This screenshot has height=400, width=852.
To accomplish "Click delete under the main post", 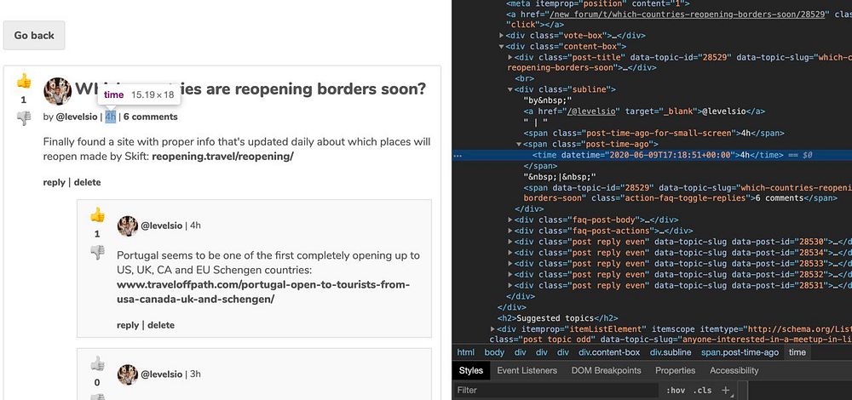I will [88, 182].
